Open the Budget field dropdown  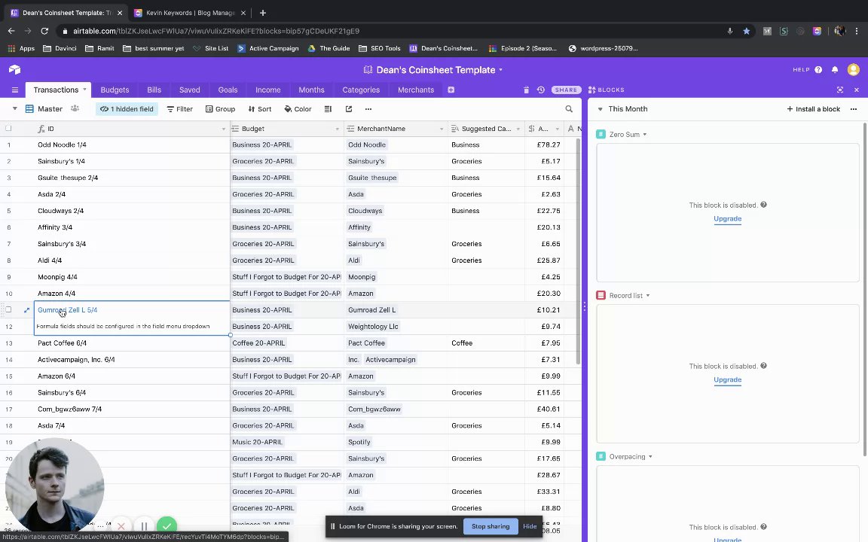coord(337,129)
